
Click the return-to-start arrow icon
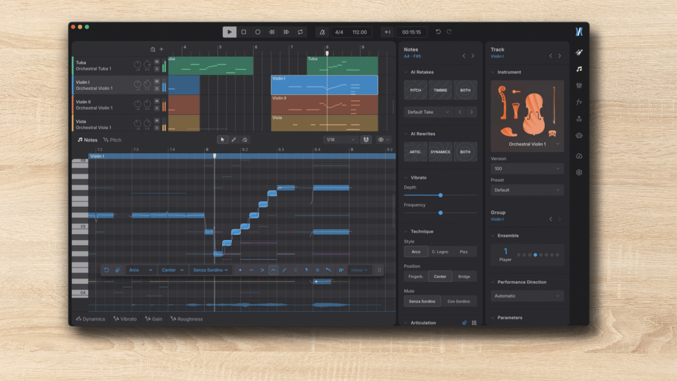pos(387,32)
